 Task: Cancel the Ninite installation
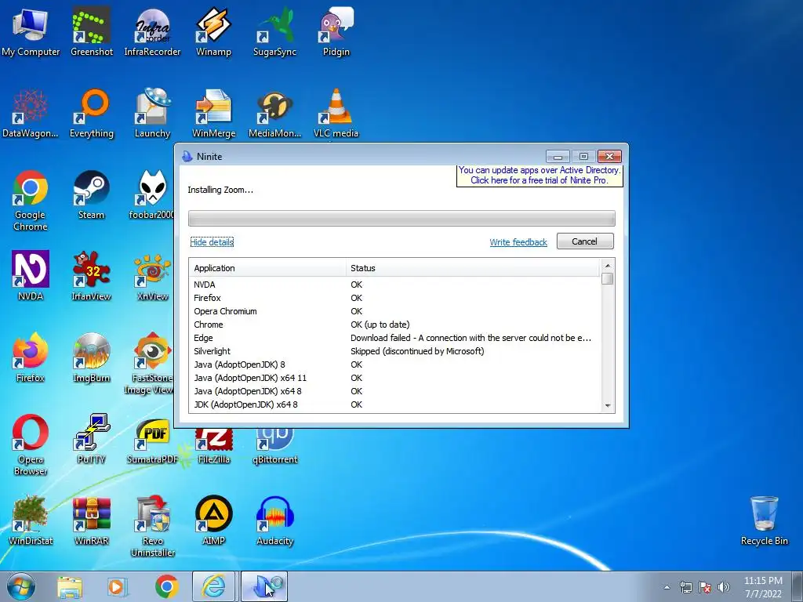[x=585, y=241]
